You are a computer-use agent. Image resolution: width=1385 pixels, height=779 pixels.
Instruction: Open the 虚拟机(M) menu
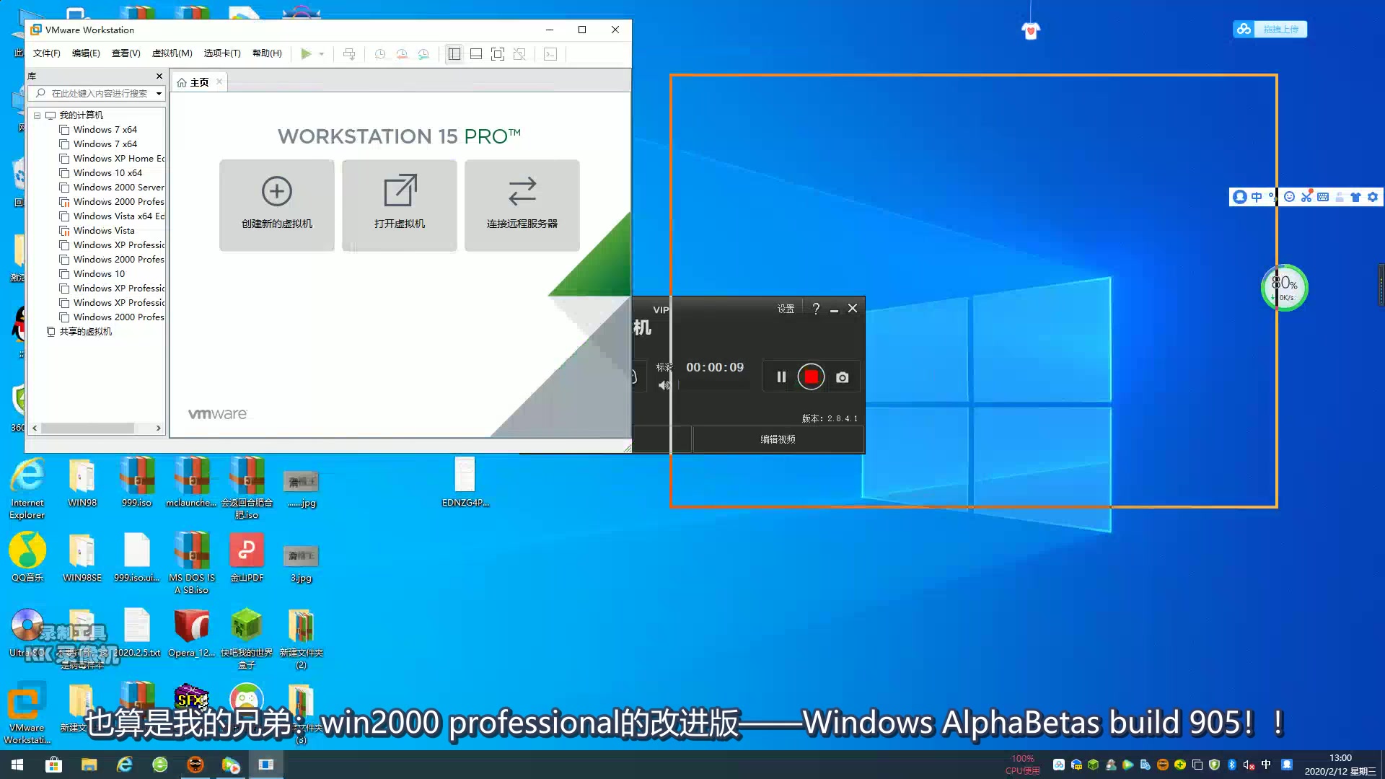[172, 53]
